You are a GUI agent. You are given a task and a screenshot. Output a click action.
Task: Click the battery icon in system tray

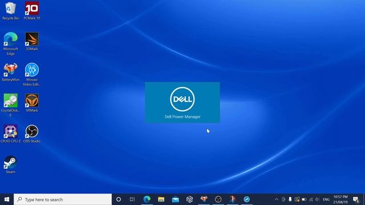point(304,199)
